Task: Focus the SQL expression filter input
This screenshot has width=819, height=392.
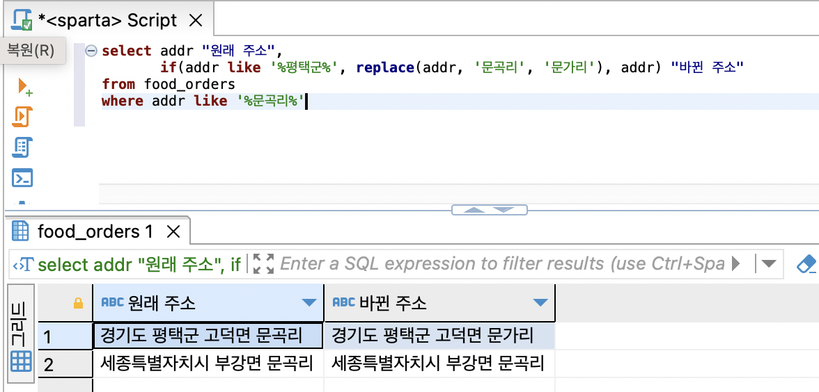Action: pos(502,264)
